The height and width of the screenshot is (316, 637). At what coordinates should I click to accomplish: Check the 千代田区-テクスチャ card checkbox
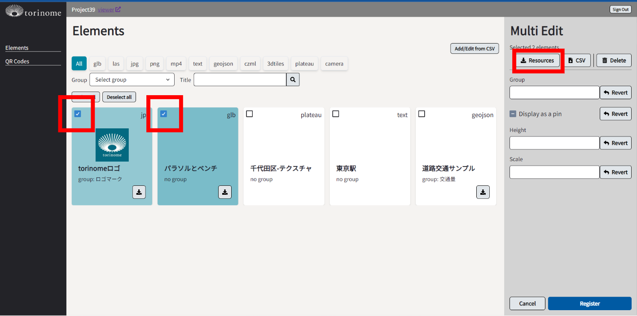pyautogui.click(x=250, y=114)
